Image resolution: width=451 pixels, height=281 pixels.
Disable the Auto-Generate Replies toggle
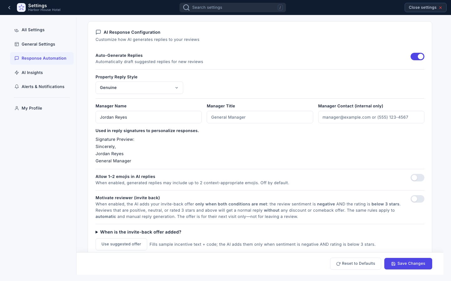[x=417, y=57]
